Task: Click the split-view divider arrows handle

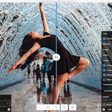Action: 56,57
